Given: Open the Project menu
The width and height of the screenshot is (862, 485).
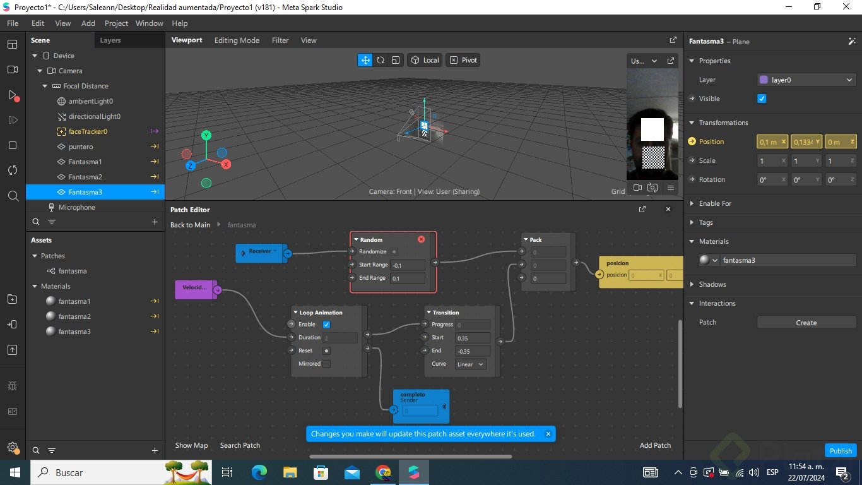Looking at the screenshot, I should click(x=116, y=23).
